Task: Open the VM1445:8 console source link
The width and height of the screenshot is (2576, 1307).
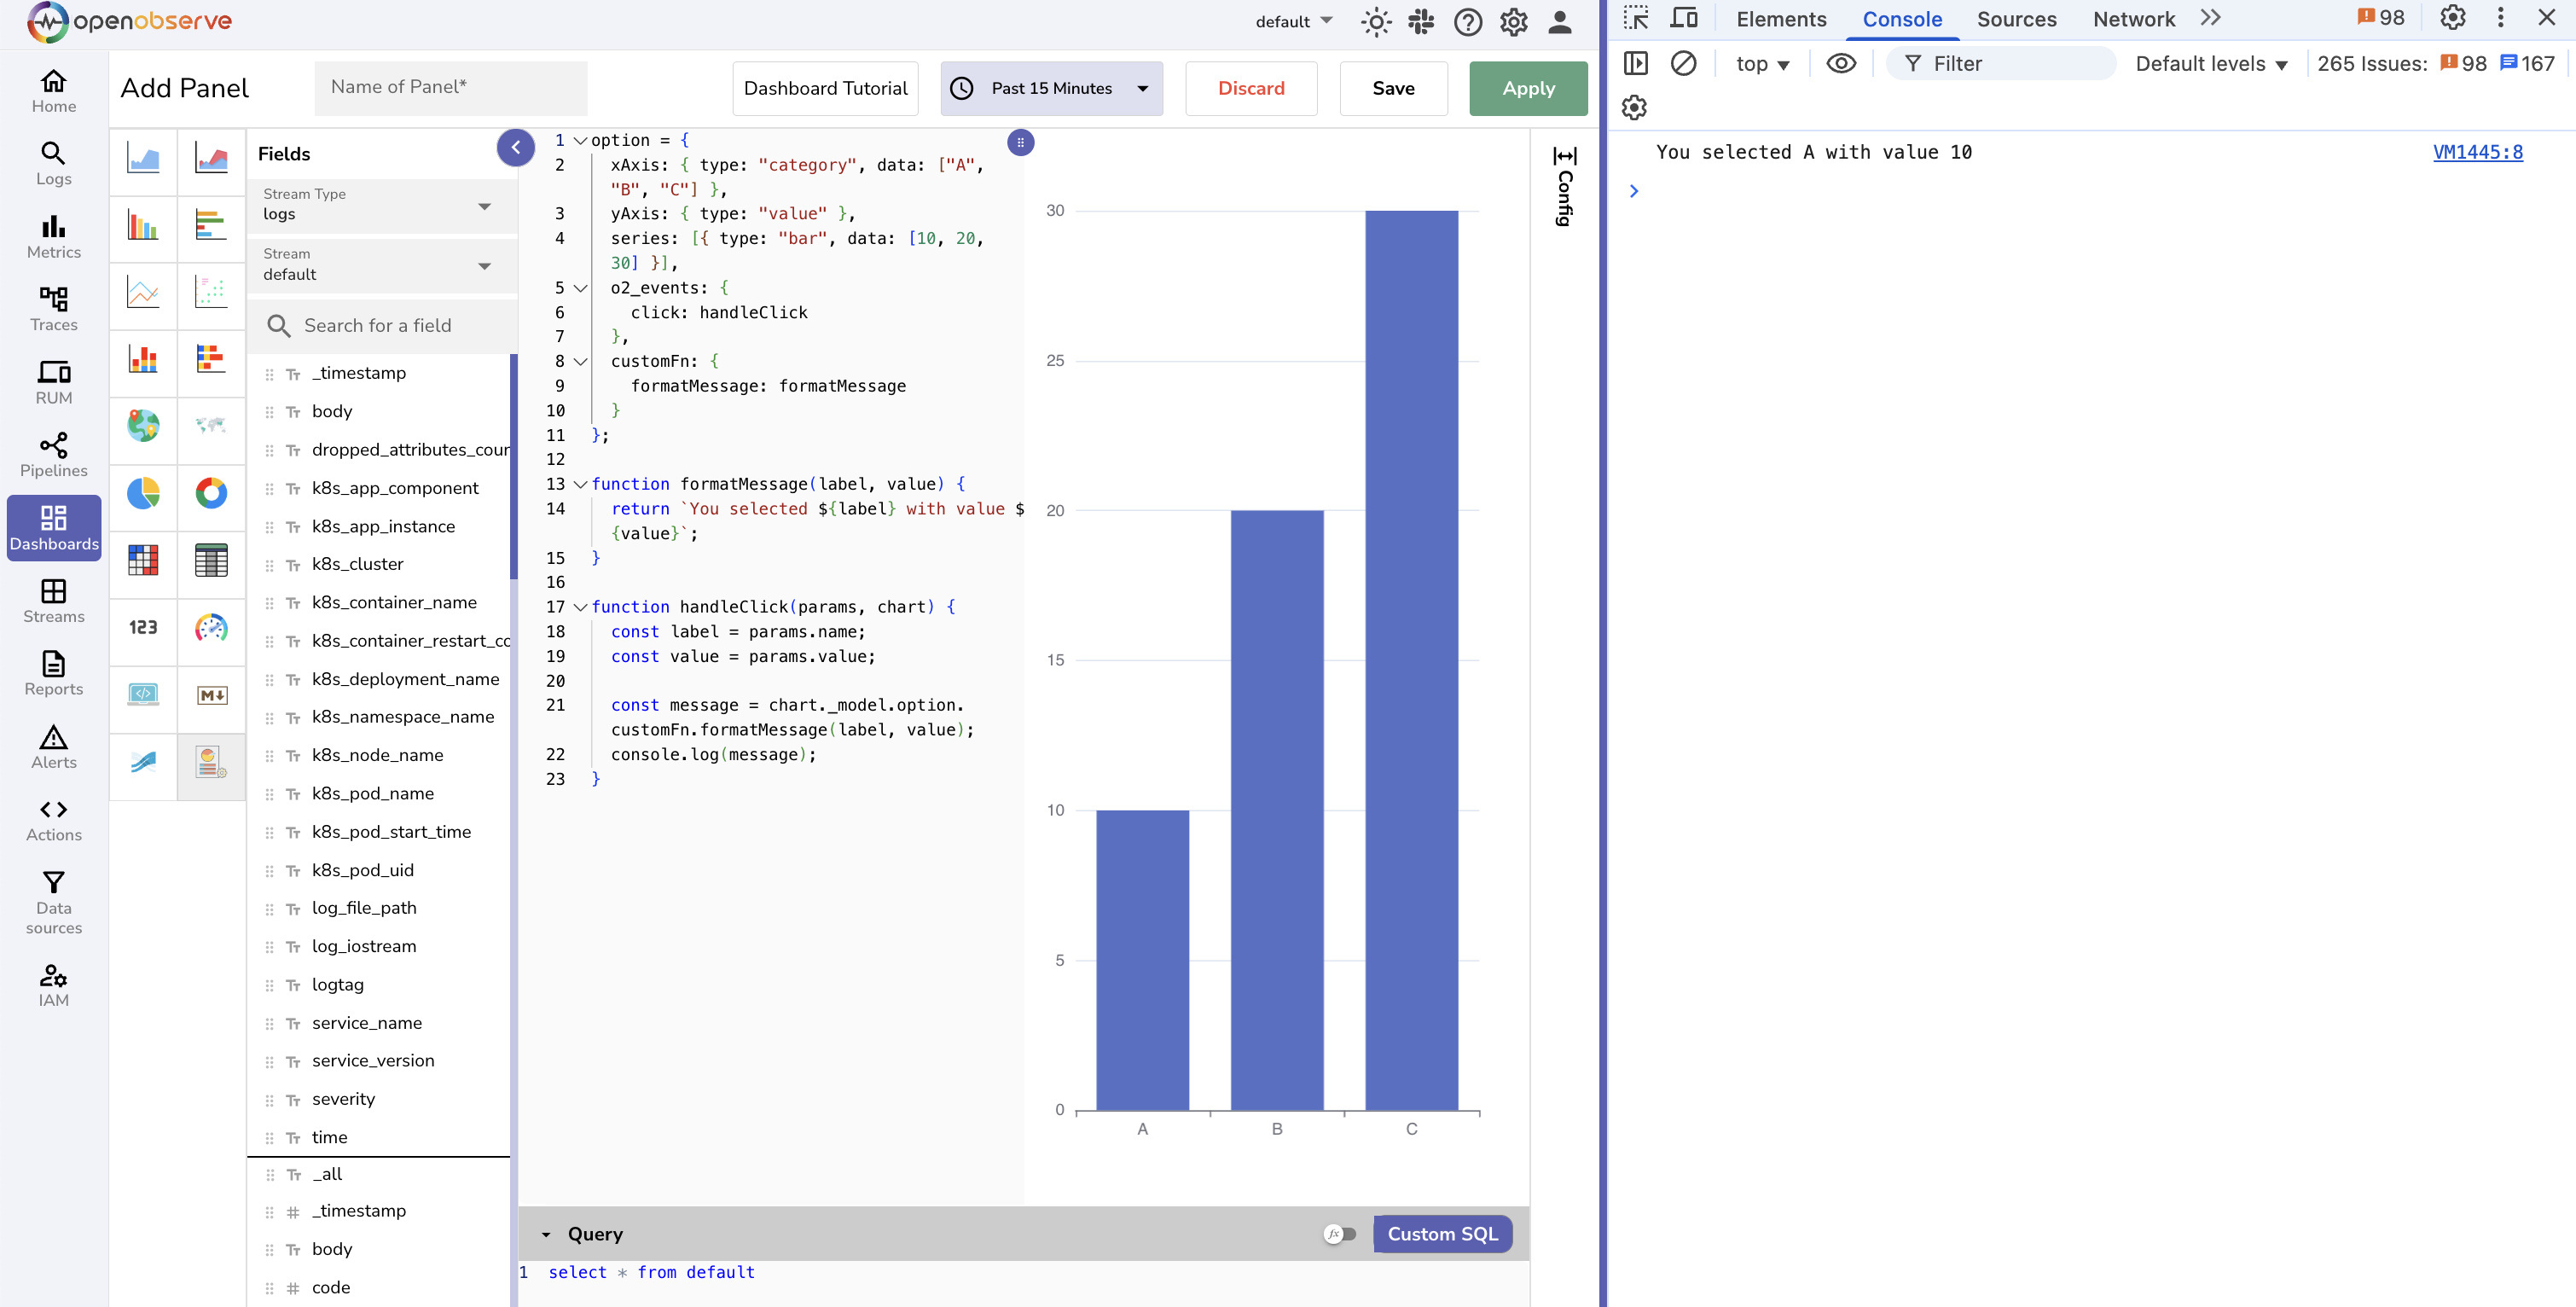Action: (x=2477, y=152)
